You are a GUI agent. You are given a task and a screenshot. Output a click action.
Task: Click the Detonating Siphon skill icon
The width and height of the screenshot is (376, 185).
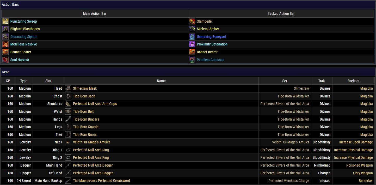[5, 37]
